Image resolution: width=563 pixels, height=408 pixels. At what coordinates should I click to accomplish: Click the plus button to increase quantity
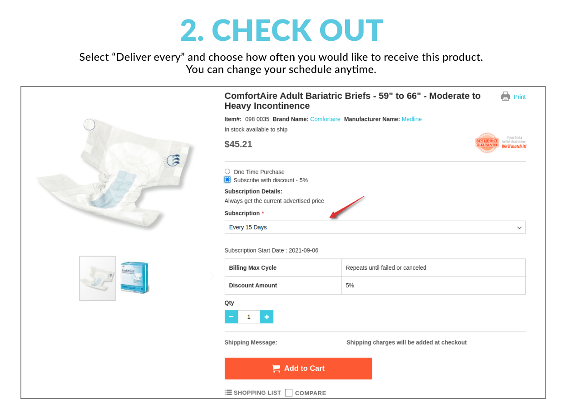[267, 316]
